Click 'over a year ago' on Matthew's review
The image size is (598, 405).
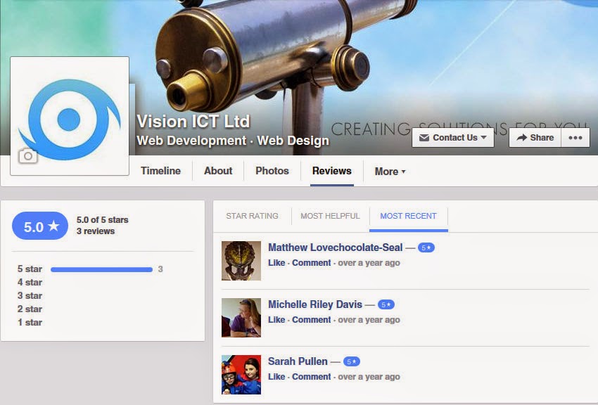tap(369, 263)
